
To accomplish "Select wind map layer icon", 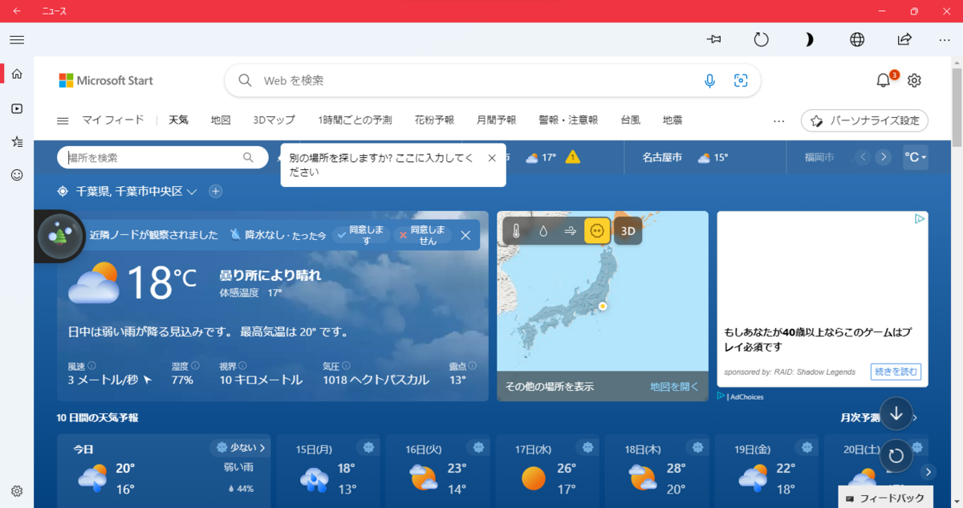I will coord(571,231).
